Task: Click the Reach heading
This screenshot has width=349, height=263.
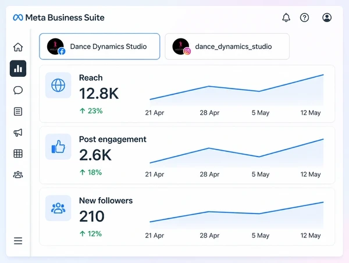Action: (x=91, y=78)
